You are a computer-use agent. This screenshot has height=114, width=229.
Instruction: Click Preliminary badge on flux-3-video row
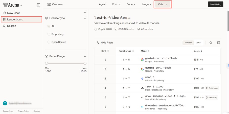pyautogui.click(x=212, y=88)
